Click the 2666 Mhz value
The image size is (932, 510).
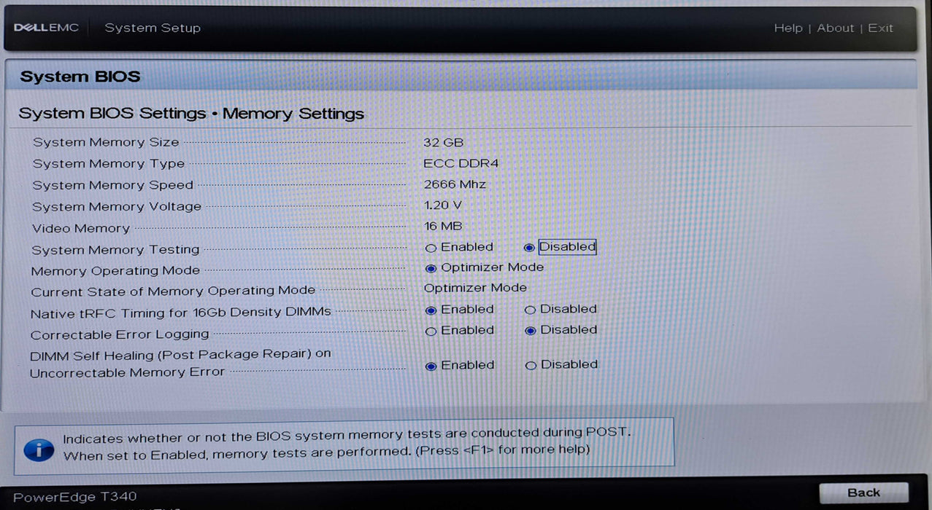(x=455, y=184)
